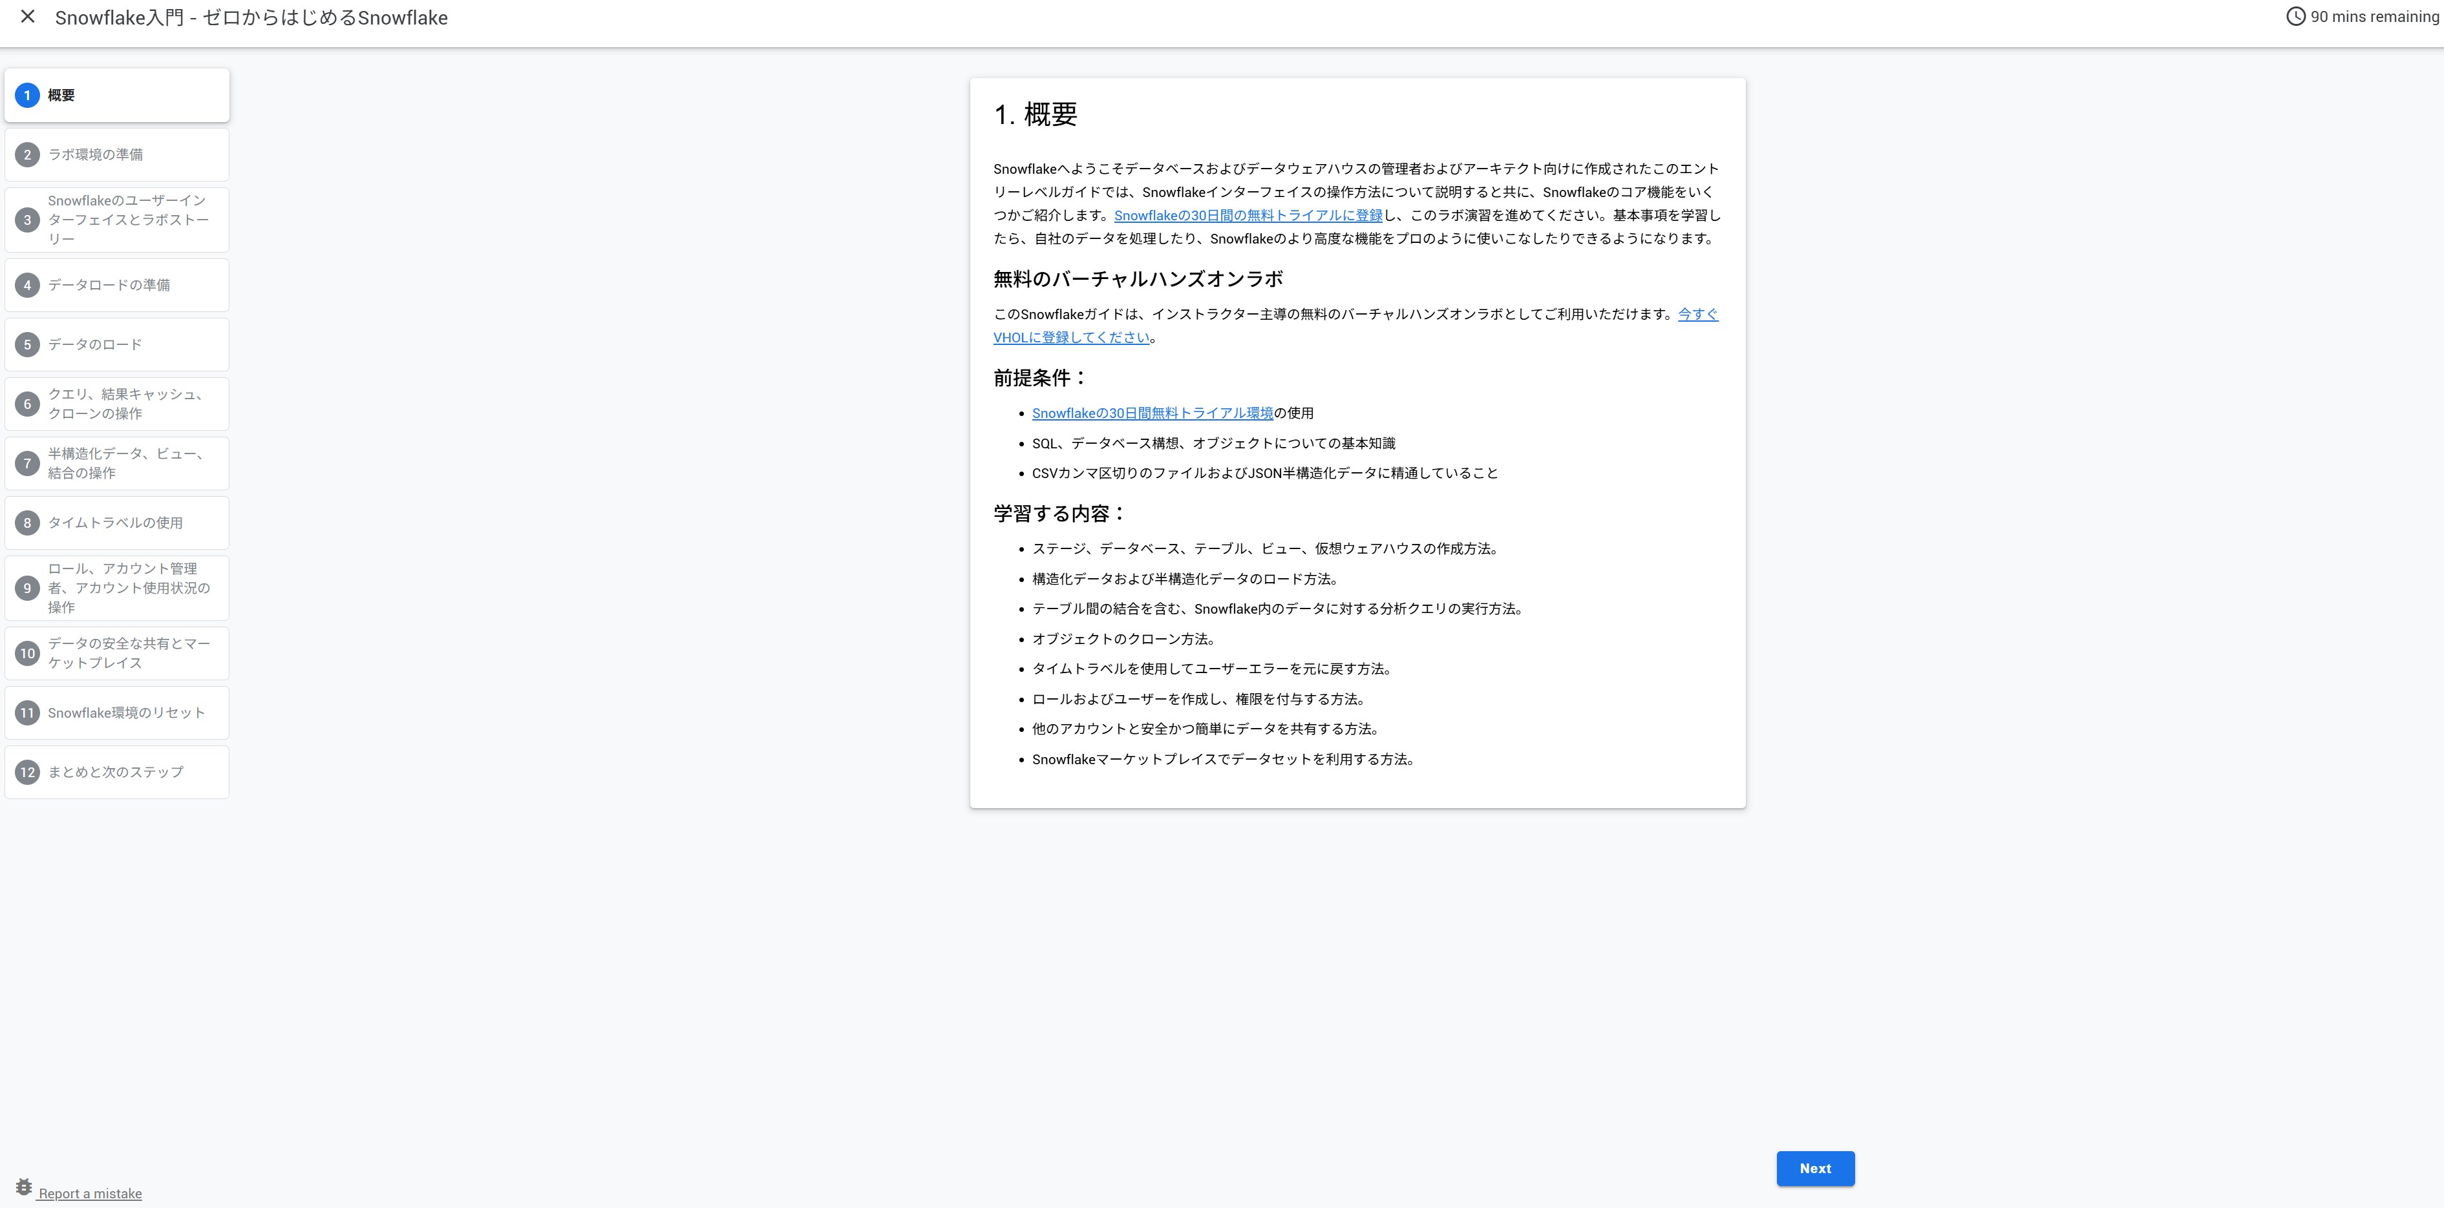
Task: Click the 前提条件： heading
Action: pyautogui.click(x=1041, y=379)
